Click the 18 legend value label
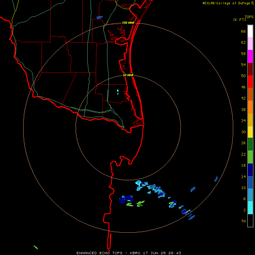Screen dimensions: 255x255 pyautogui.click(x=243, y=165)
